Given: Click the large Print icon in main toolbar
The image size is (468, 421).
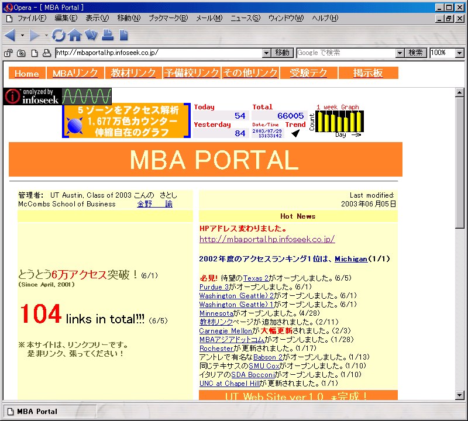Looking at the screenshot, I should pyautogui.click(x=108, y=35).
